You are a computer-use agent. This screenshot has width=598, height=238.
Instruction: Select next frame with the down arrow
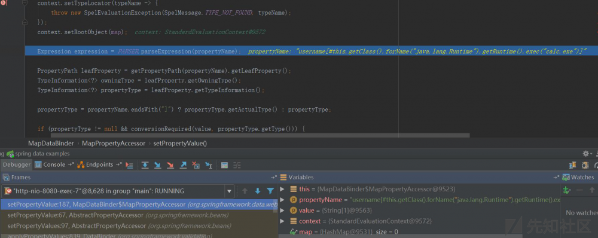tap(257, 191)
